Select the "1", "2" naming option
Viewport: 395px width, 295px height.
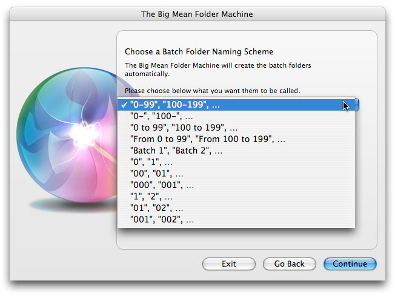(236, 196)
